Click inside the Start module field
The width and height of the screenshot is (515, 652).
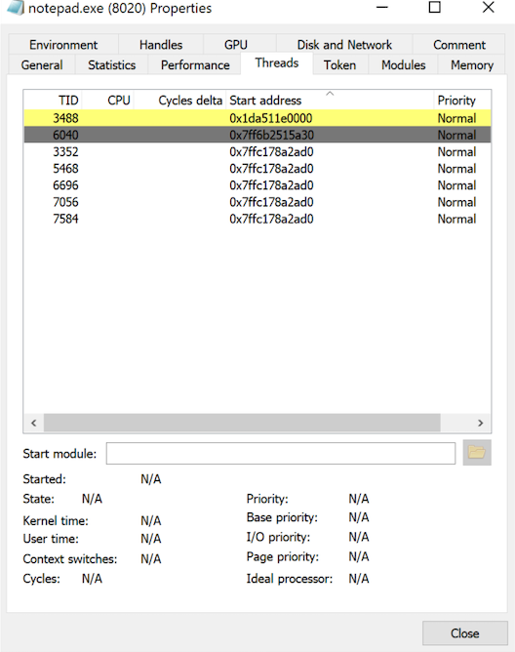[x=281, y=453]
